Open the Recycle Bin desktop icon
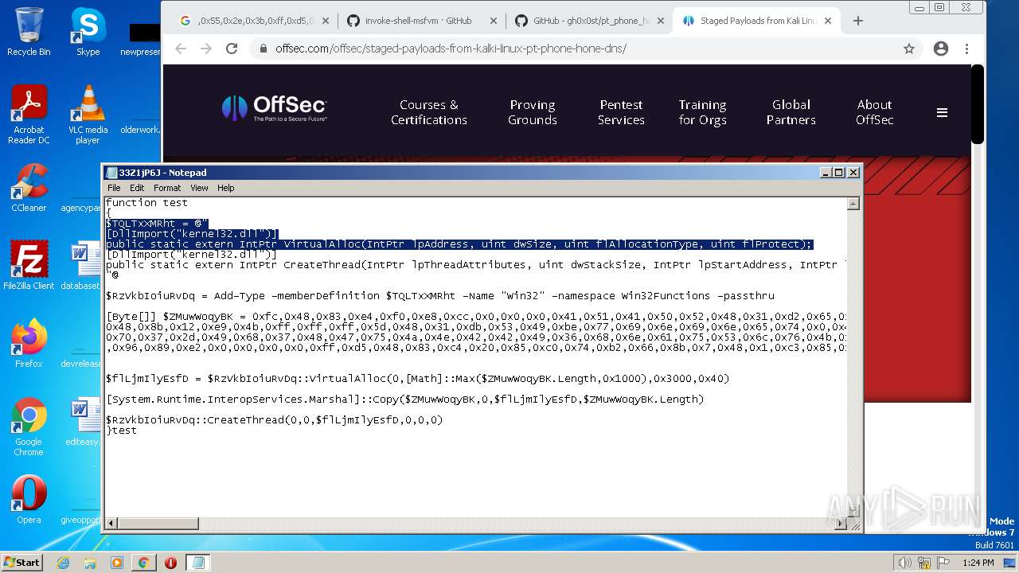 (29, 32)
